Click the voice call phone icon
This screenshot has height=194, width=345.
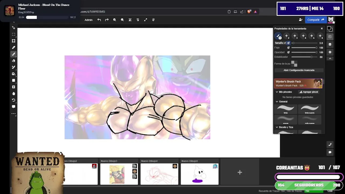click(x=330, y=144)
